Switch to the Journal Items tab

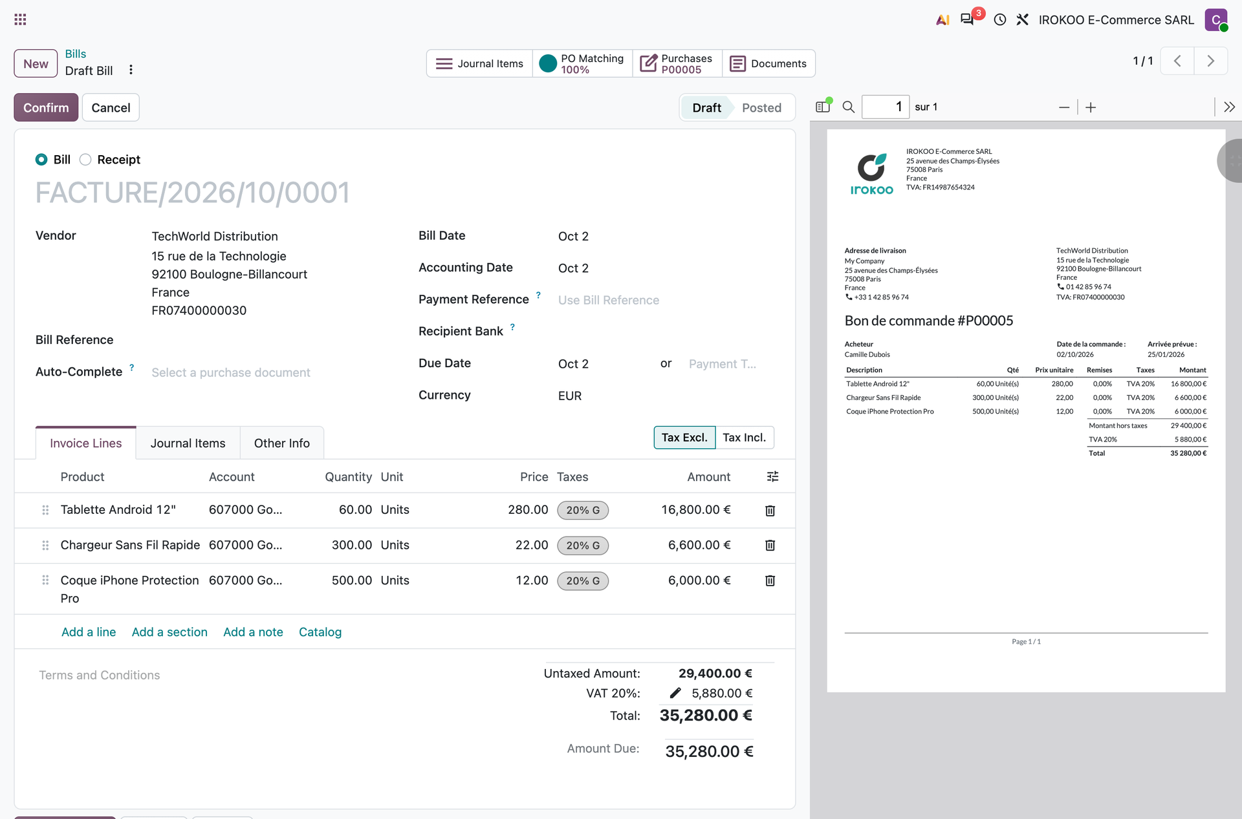[188, 443]
